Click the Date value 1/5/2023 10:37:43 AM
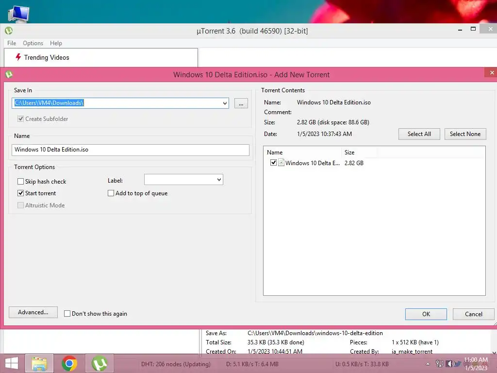 tap(324, 134)
